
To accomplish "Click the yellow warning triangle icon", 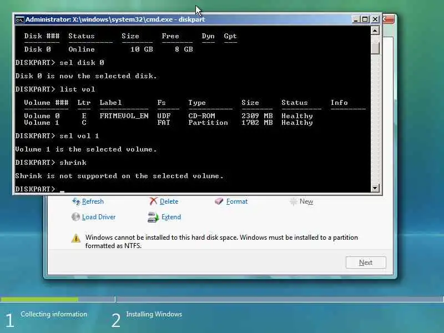I will (x=75, y=238).
